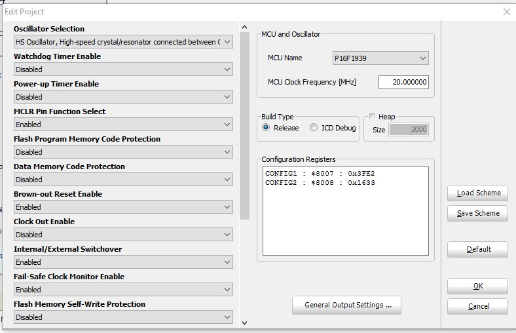
Task: Open the Clock Out Enable combo box
Action: click(123, 235)
